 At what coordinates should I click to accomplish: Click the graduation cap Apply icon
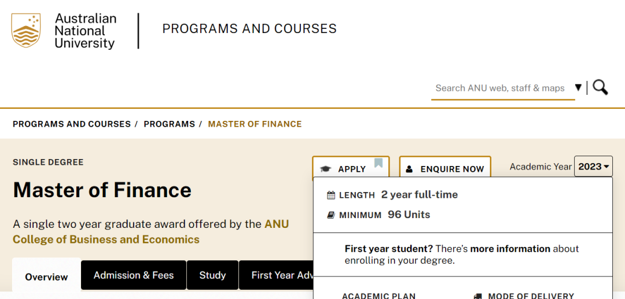[326, 169]
